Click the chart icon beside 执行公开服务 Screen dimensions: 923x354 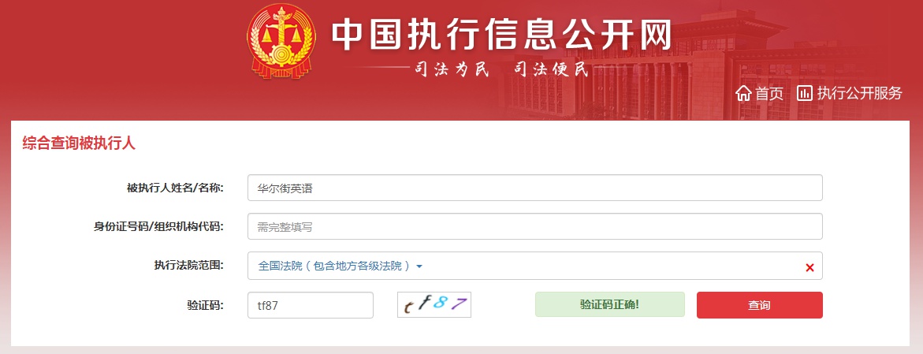(805, 92)
